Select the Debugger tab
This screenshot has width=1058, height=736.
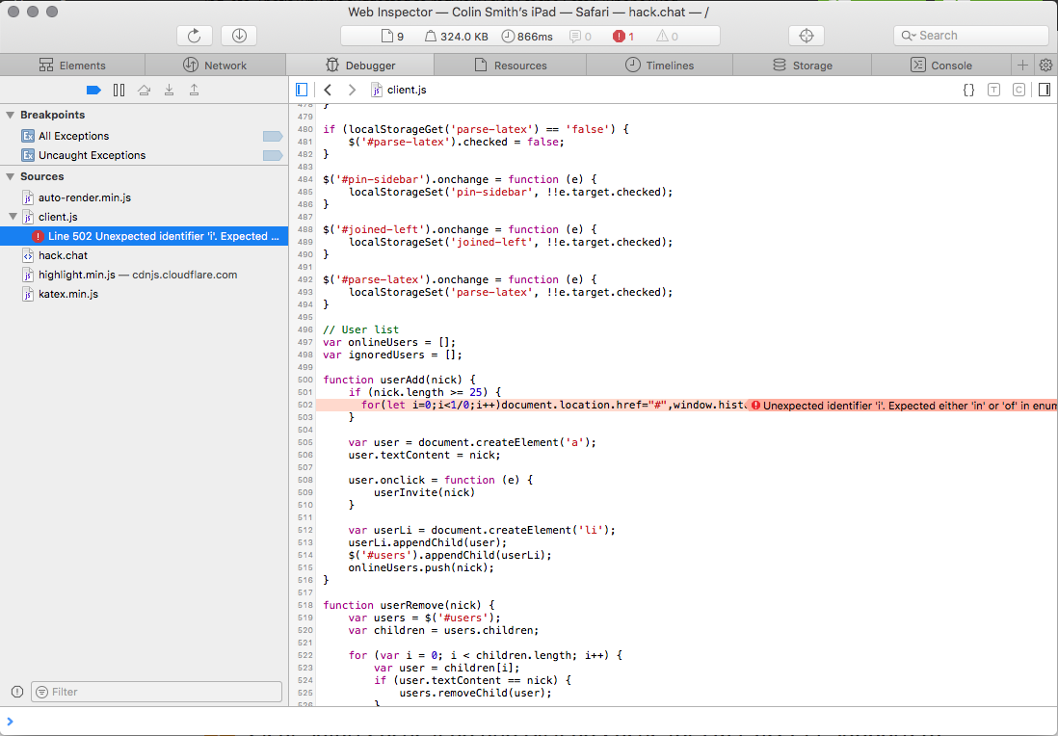[360, 66]
